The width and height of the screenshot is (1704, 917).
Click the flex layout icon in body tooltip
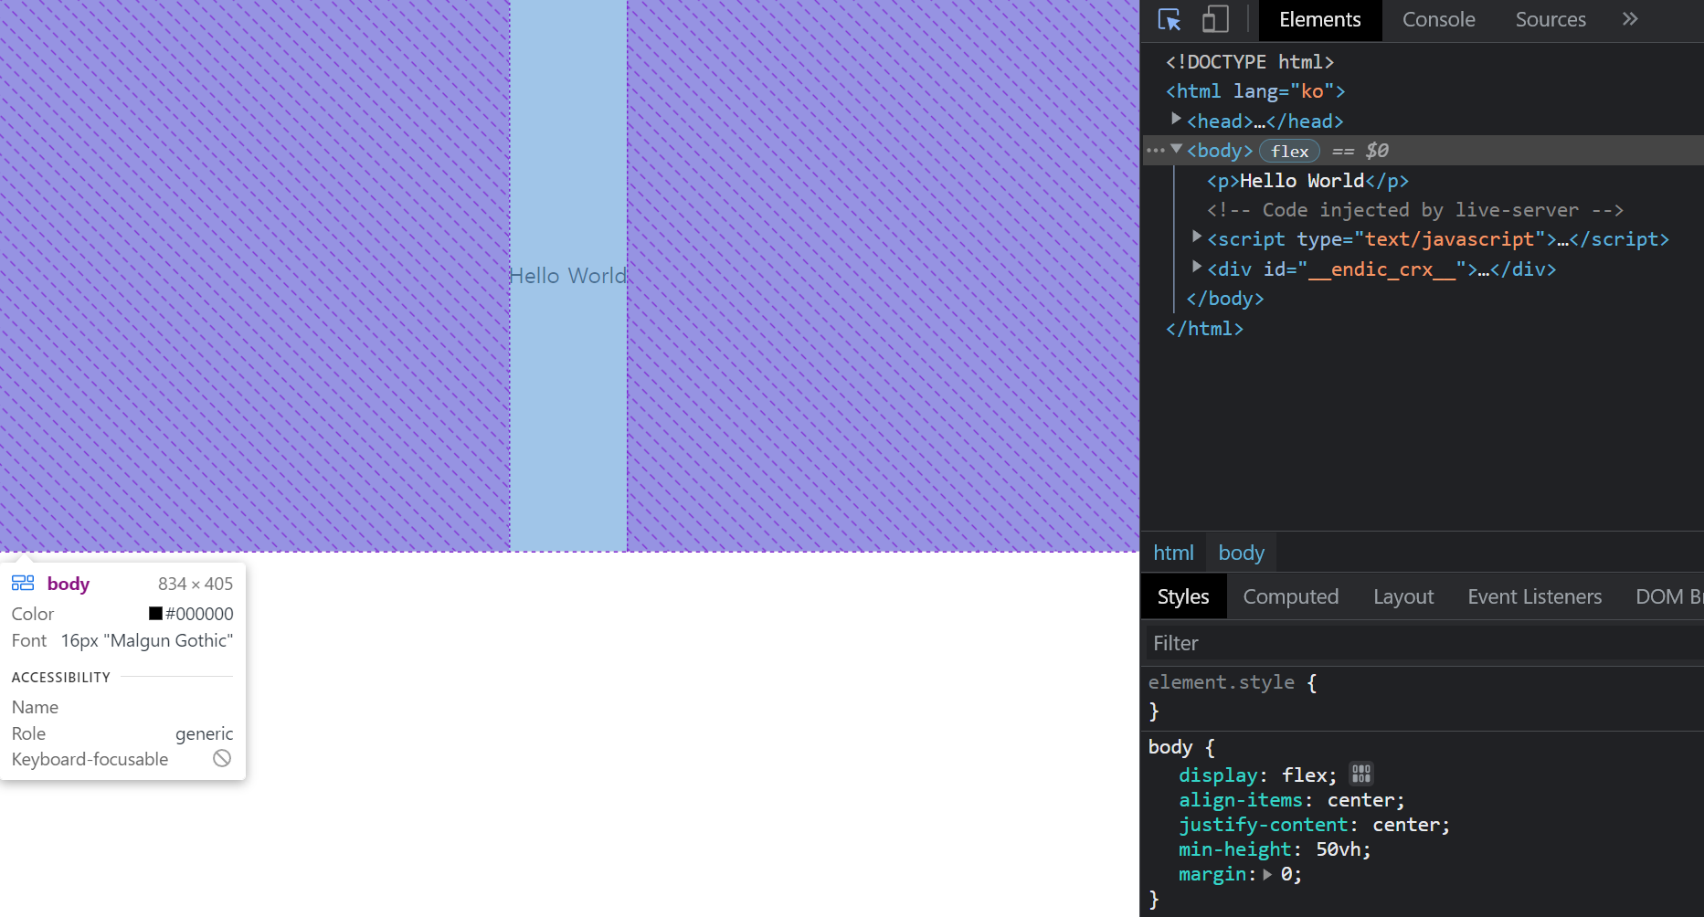(x=23, y=583)
